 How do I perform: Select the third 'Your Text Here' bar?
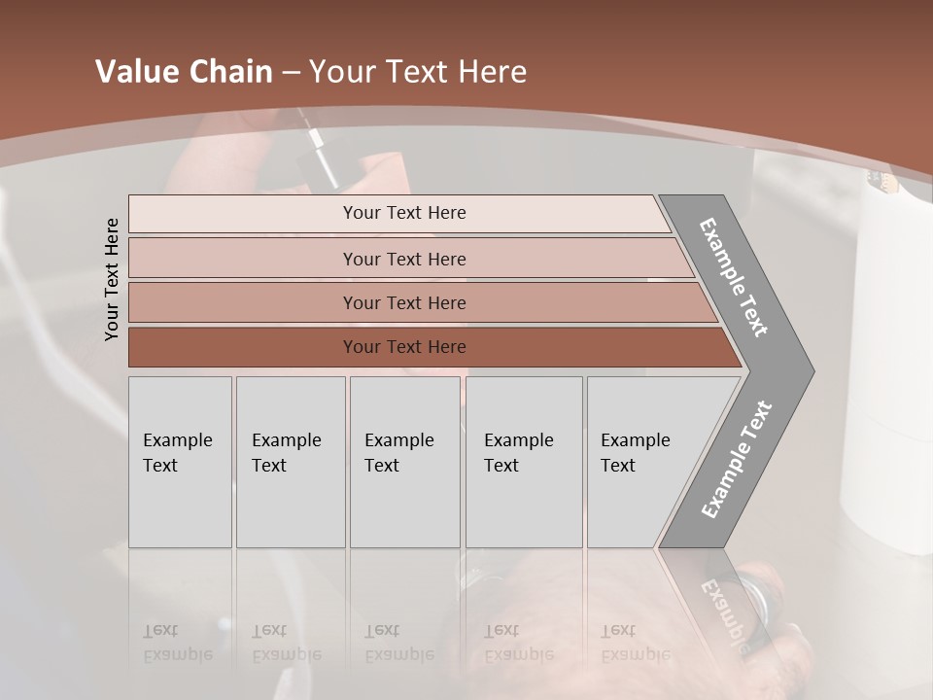[x=423, y=302]
